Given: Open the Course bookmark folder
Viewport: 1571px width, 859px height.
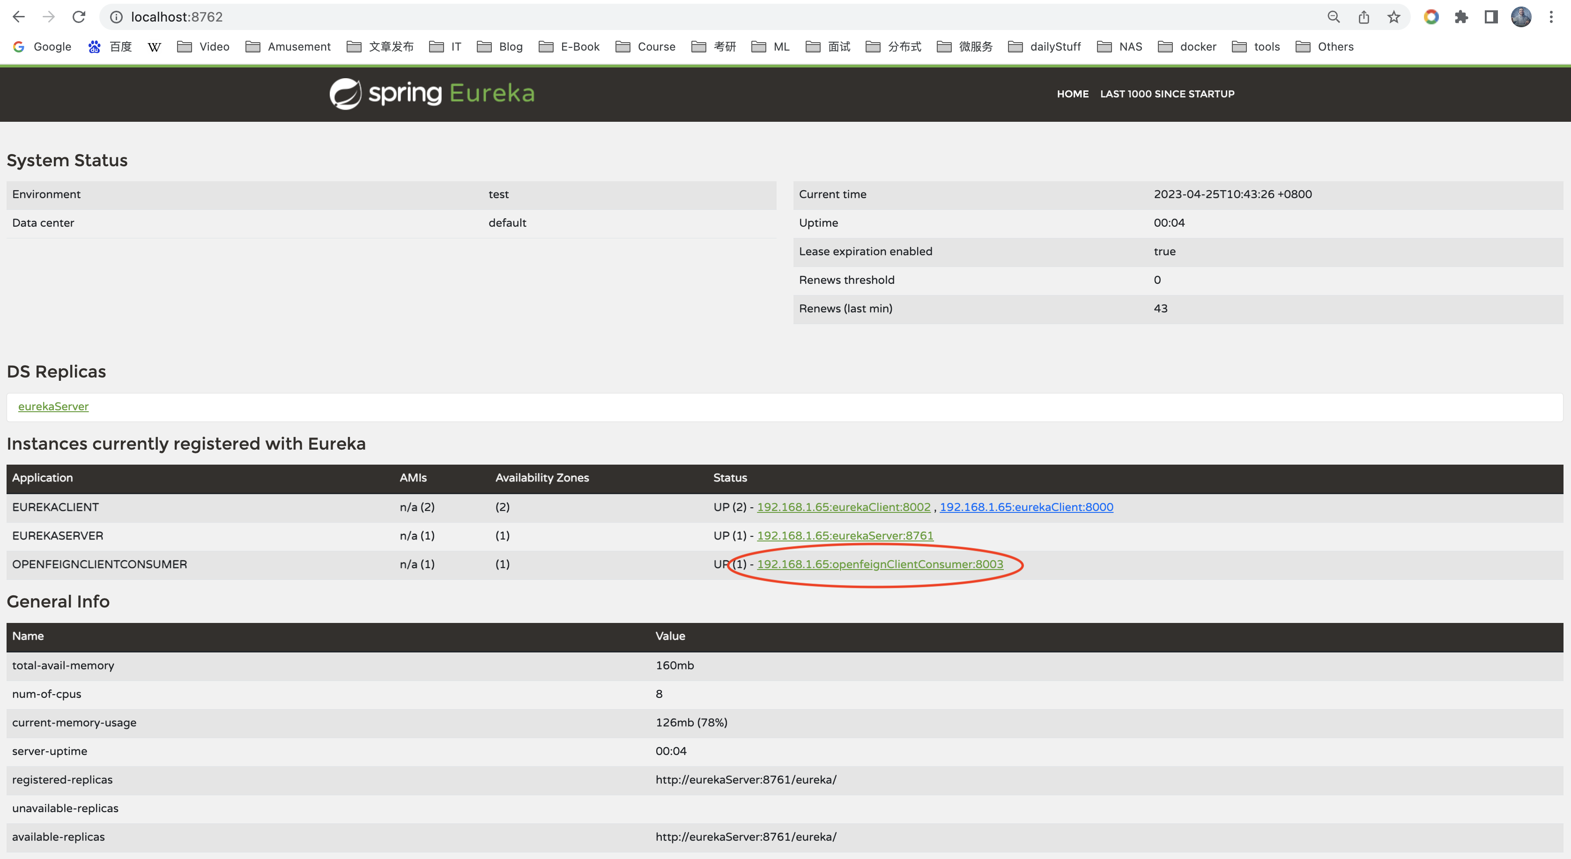Looking at the screenshot, I should coord(645,47).
